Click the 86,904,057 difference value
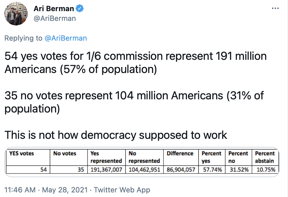The width and height of the screenshot is (288, 197). coord(181,170)
